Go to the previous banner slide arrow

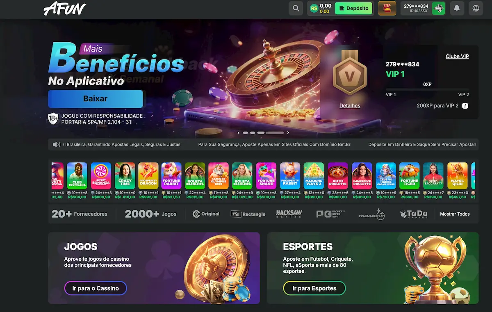pos(239,133)
